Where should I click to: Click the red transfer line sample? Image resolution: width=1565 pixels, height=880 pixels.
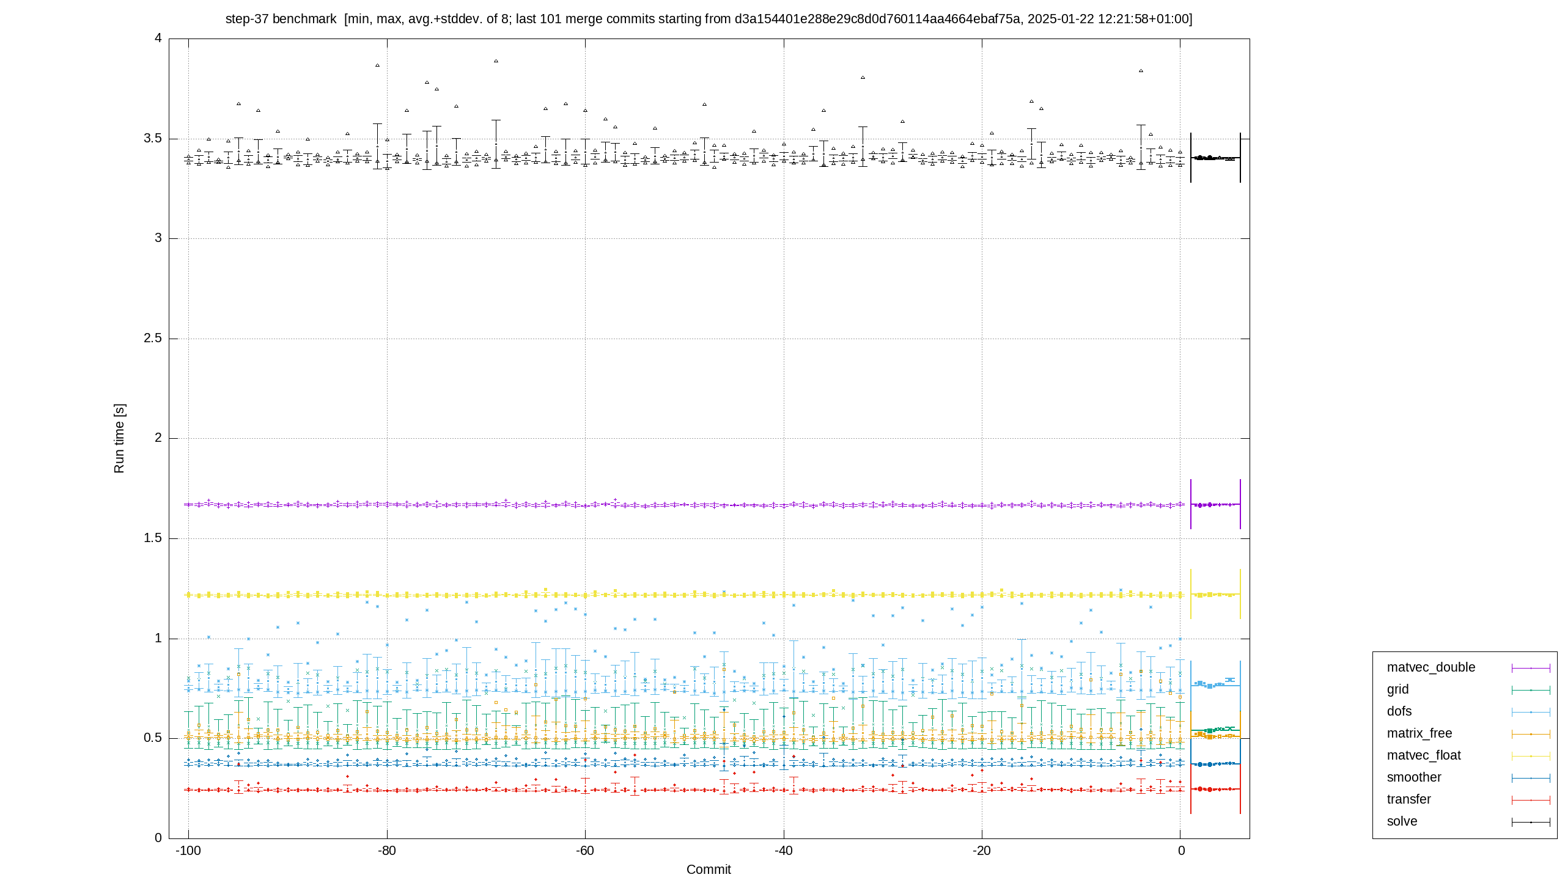coord(1531,800)
